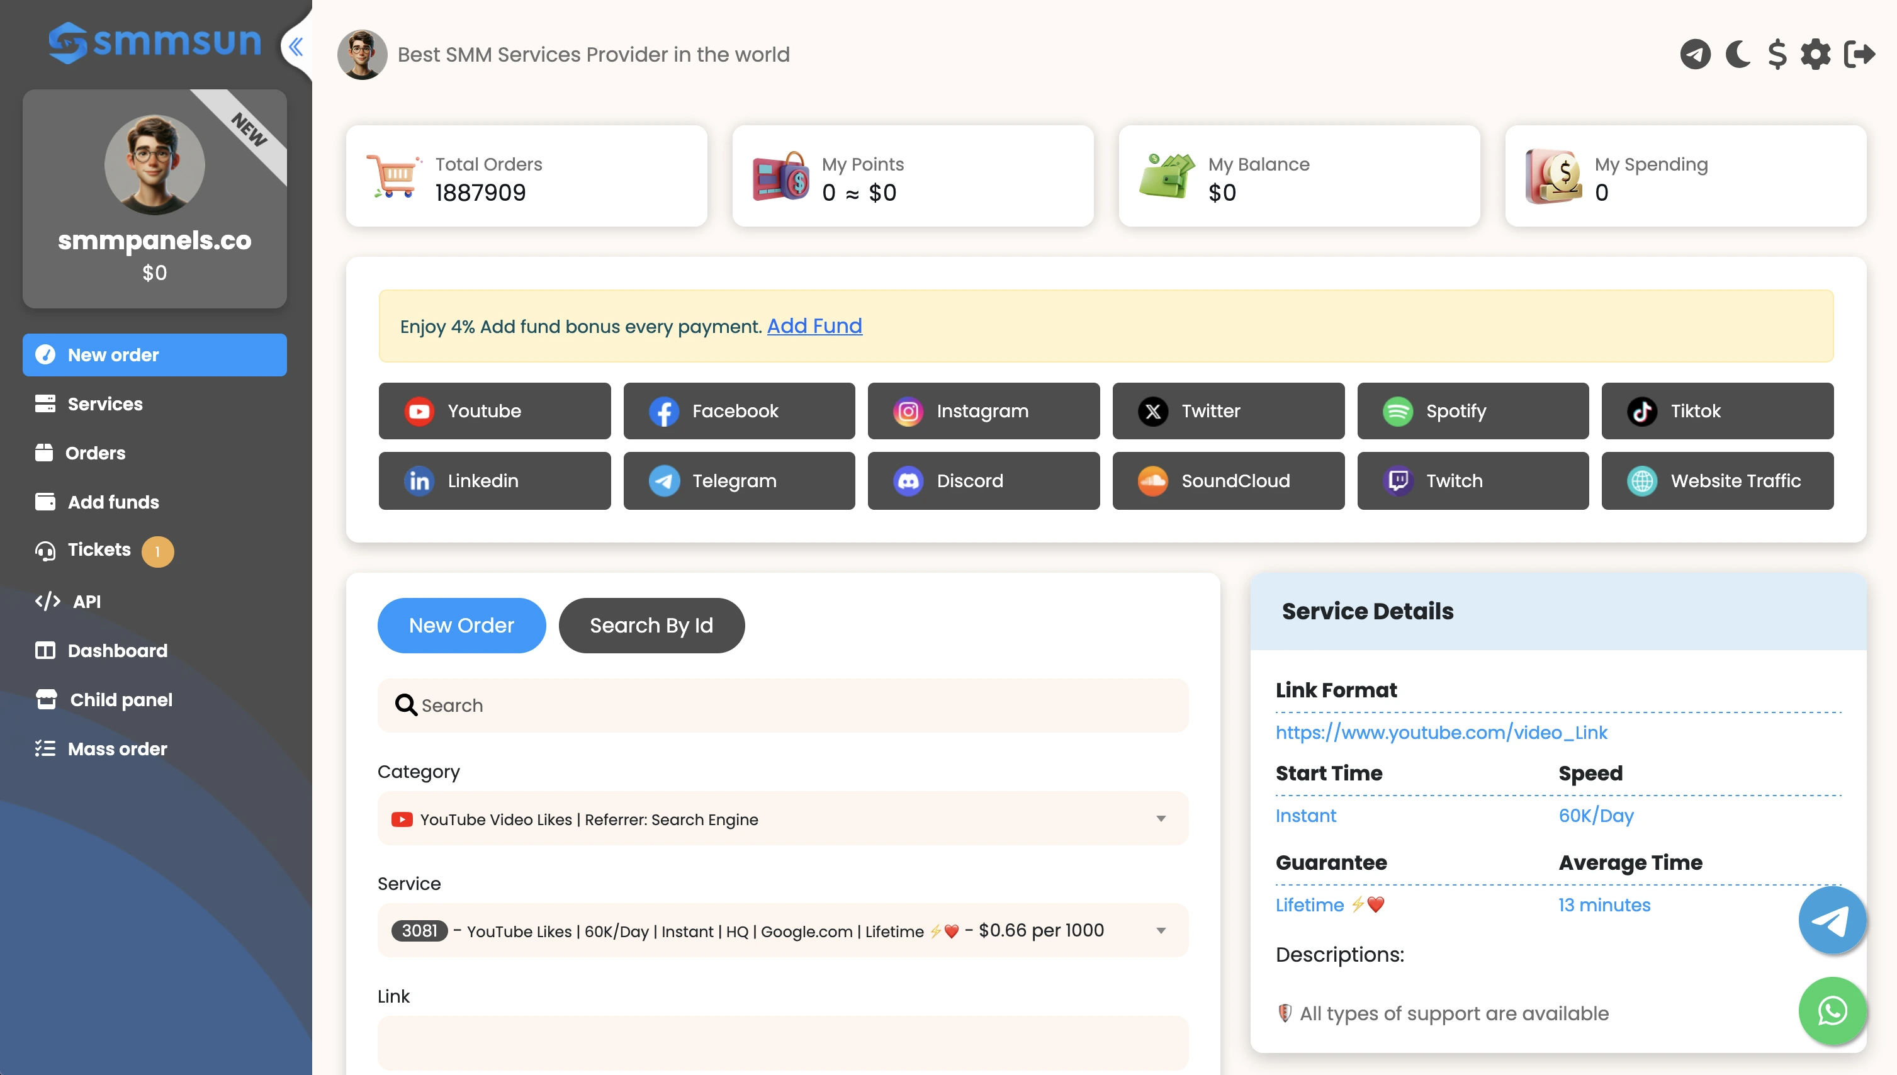This screenshot has width=1897, height=1075.
Task: Choose the Discord platform button
Action: 983,481
